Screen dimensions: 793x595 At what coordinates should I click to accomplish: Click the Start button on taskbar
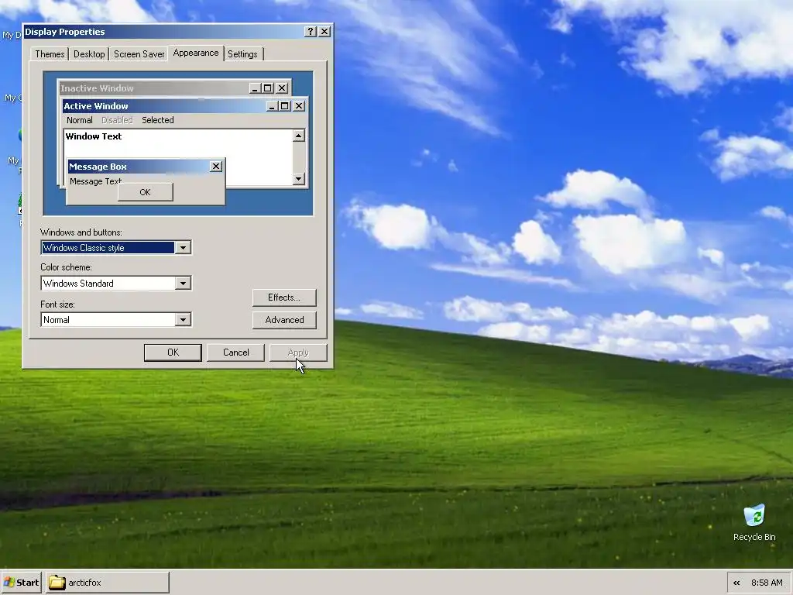point(21,583)
